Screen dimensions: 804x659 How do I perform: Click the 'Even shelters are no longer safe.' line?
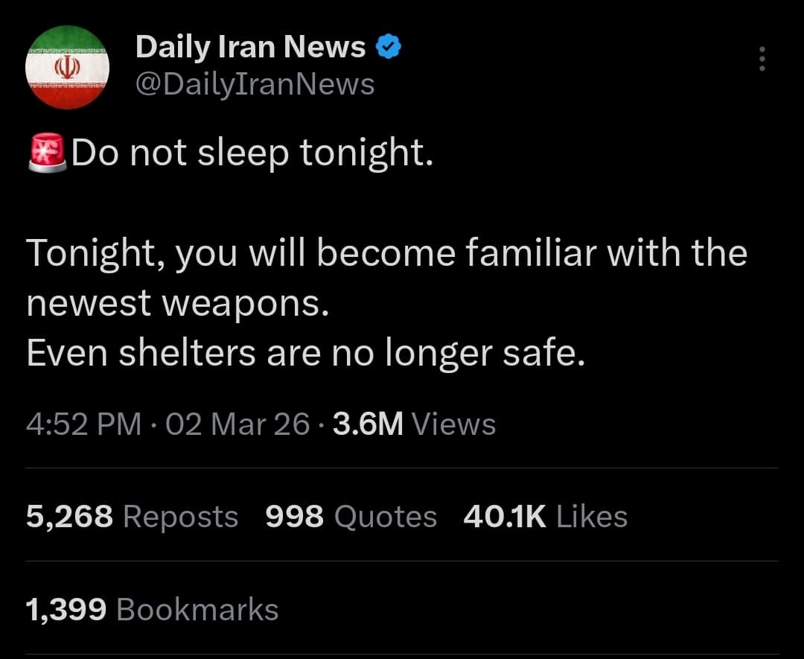tap(306, 354)
